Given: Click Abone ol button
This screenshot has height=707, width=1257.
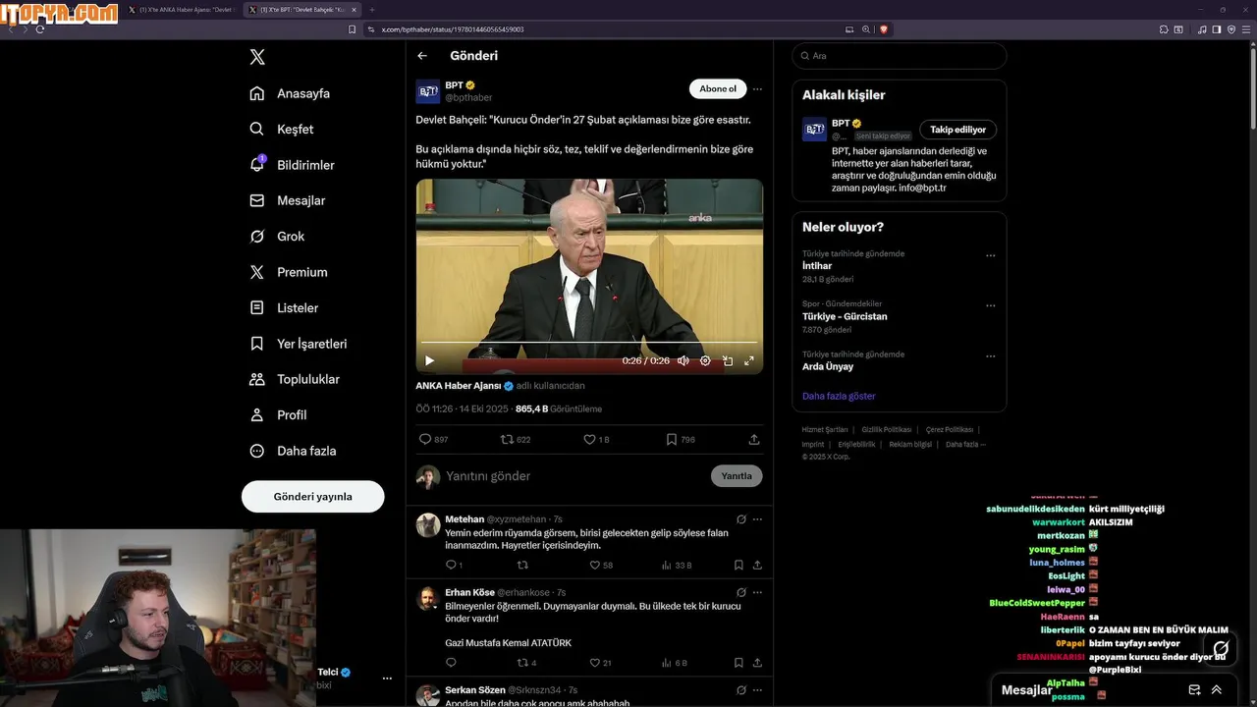Looking at the screenshot, I should tap(718, 88).
